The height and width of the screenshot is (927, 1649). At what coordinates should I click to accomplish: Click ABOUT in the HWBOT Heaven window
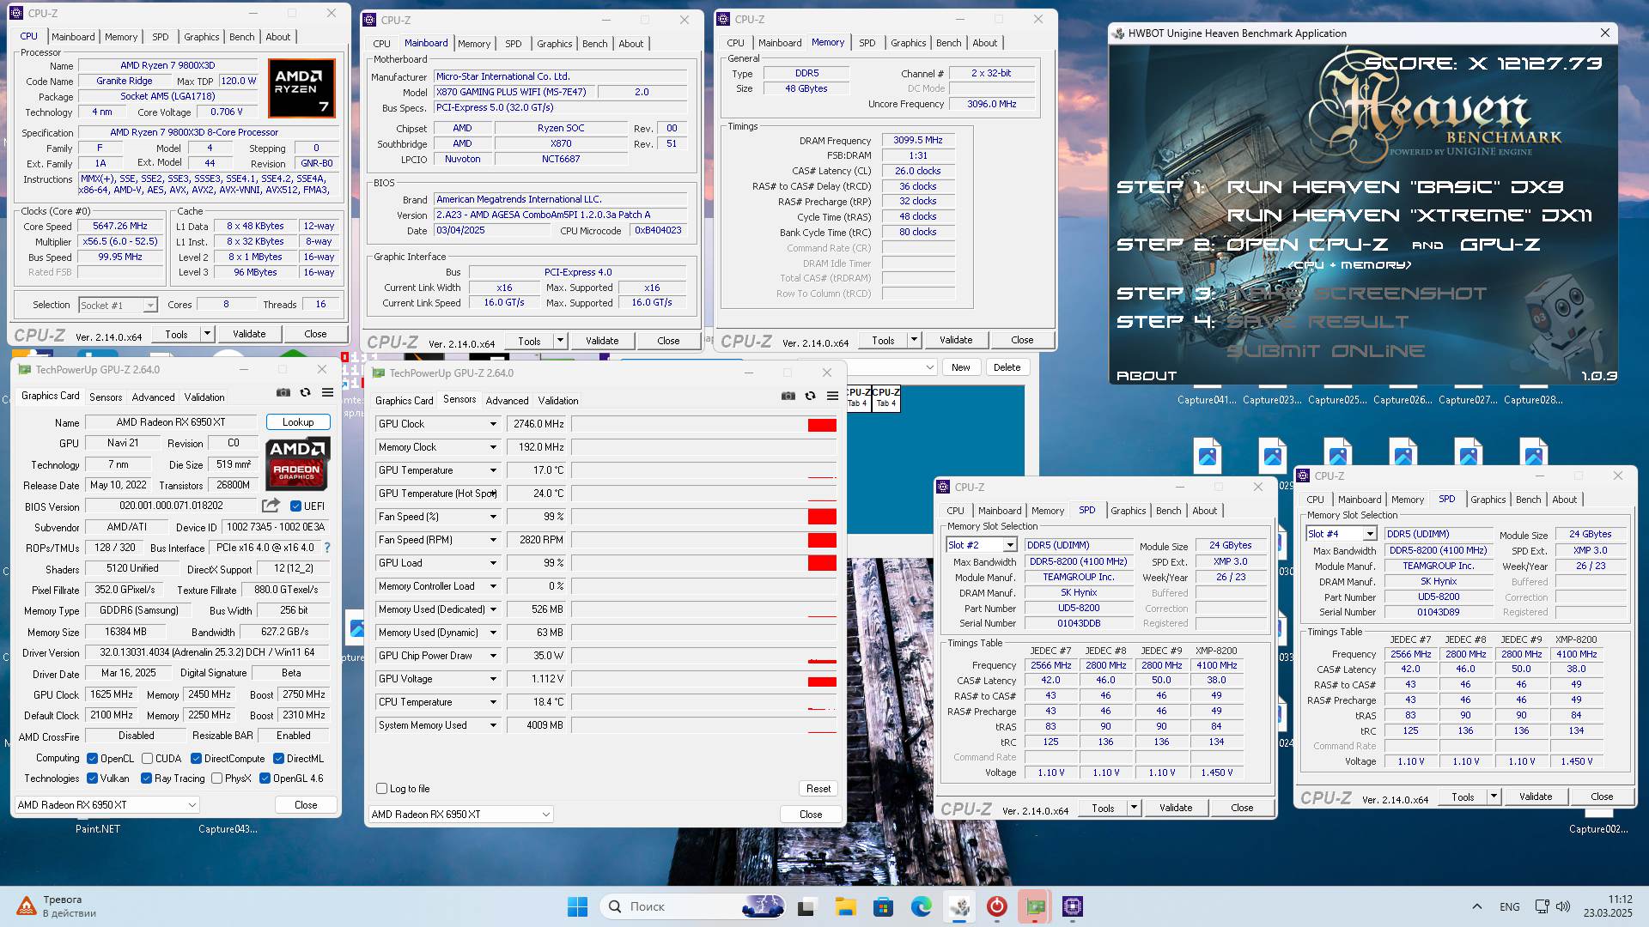coord(1147,376)
